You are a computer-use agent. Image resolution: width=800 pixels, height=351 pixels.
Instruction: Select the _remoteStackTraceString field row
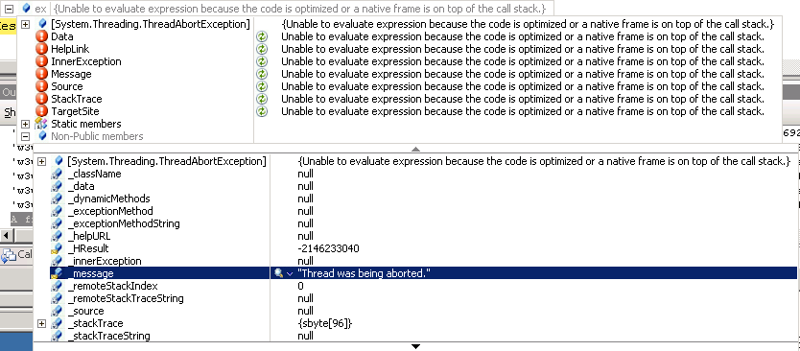[x=415, y=298]
